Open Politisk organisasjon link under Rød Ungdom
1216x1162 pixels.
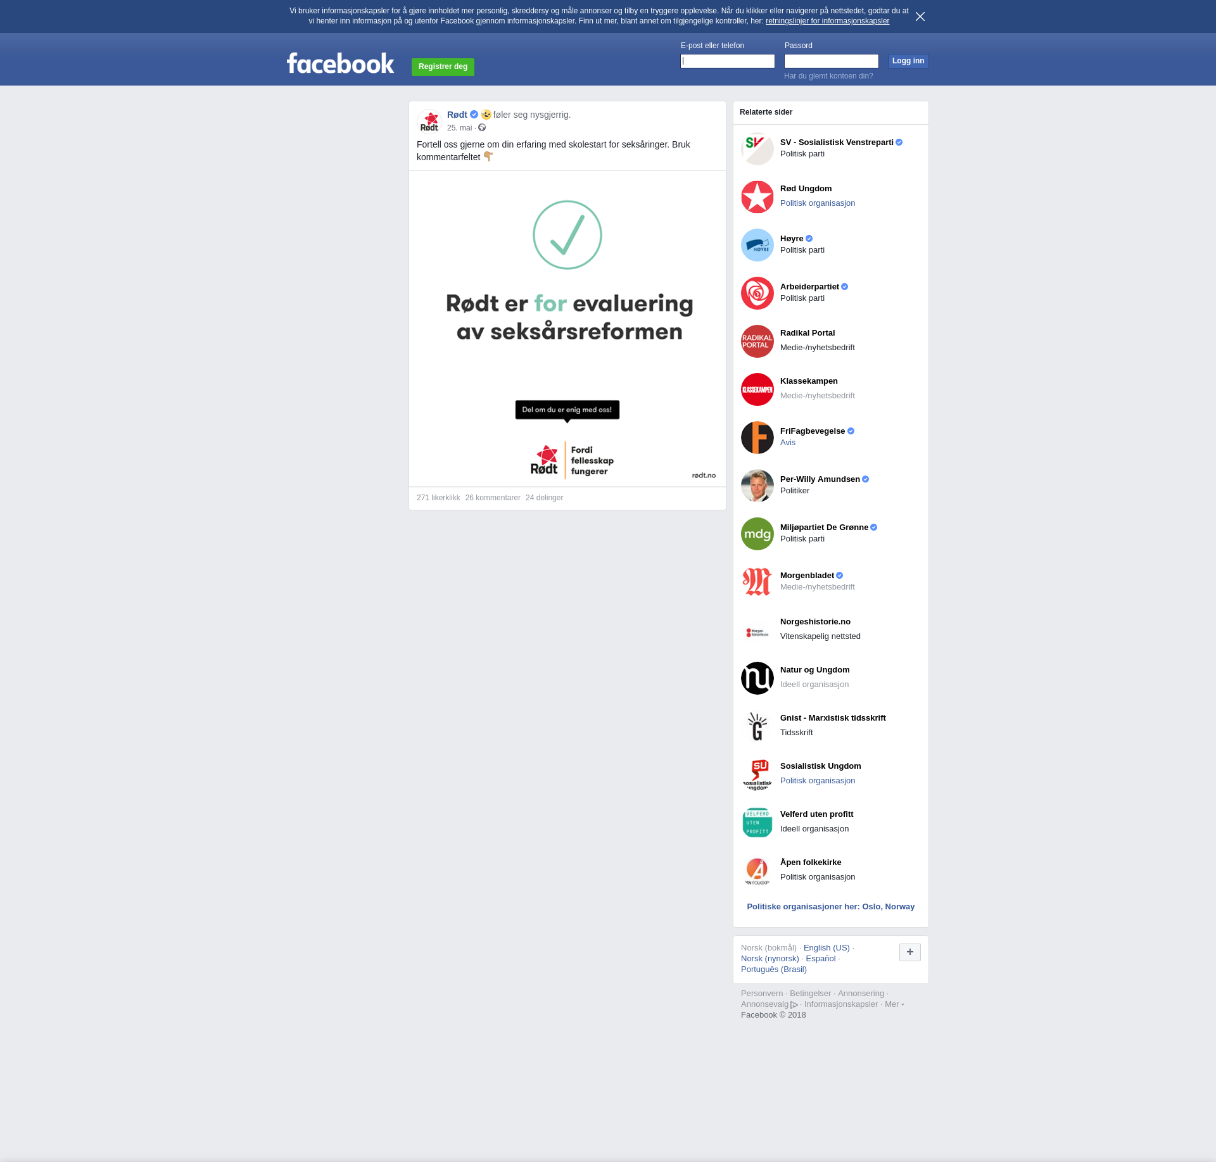tap(818, 203)
